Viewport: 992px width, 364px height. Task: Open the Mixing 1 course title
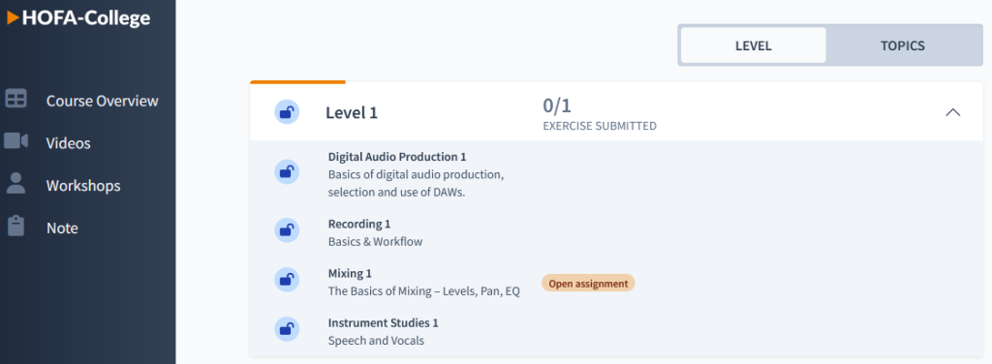[x=350, y=274]
